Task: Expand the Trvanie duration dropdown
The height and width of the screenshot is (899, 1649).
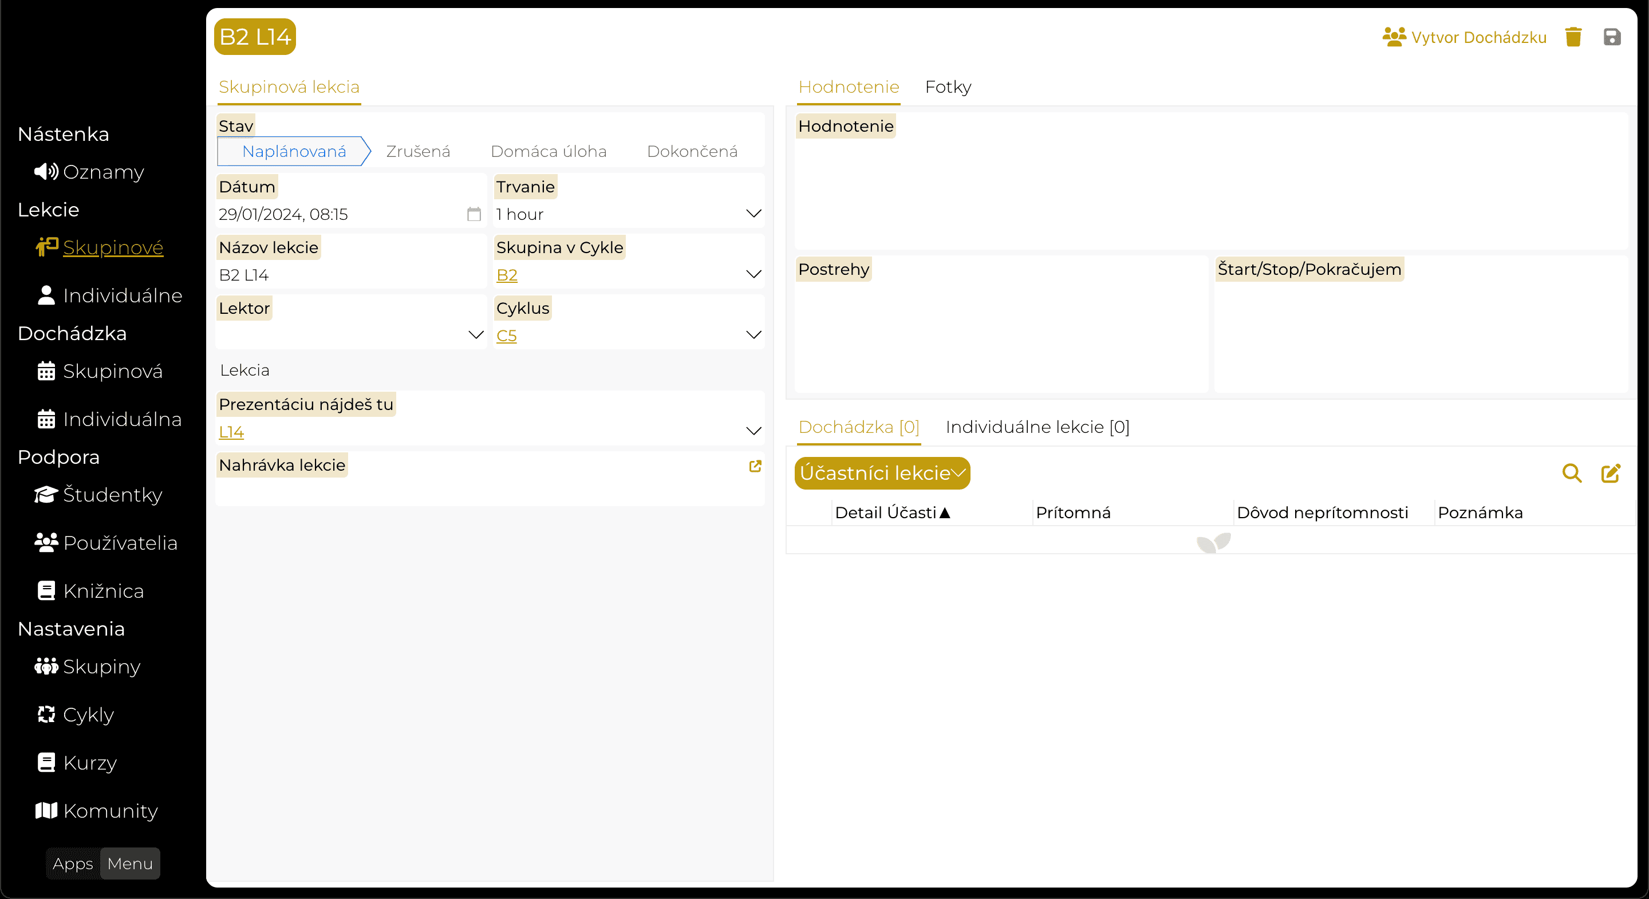Action: point(754,214)
